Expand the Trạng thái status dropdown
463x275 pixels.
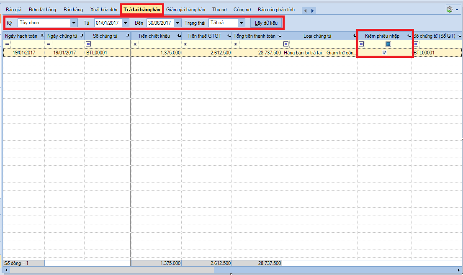coord(241,23)
